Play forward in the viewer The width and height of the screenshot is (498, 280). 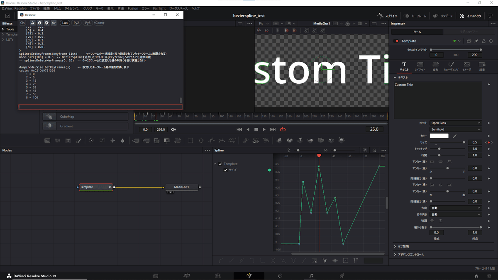coord(264,129)
